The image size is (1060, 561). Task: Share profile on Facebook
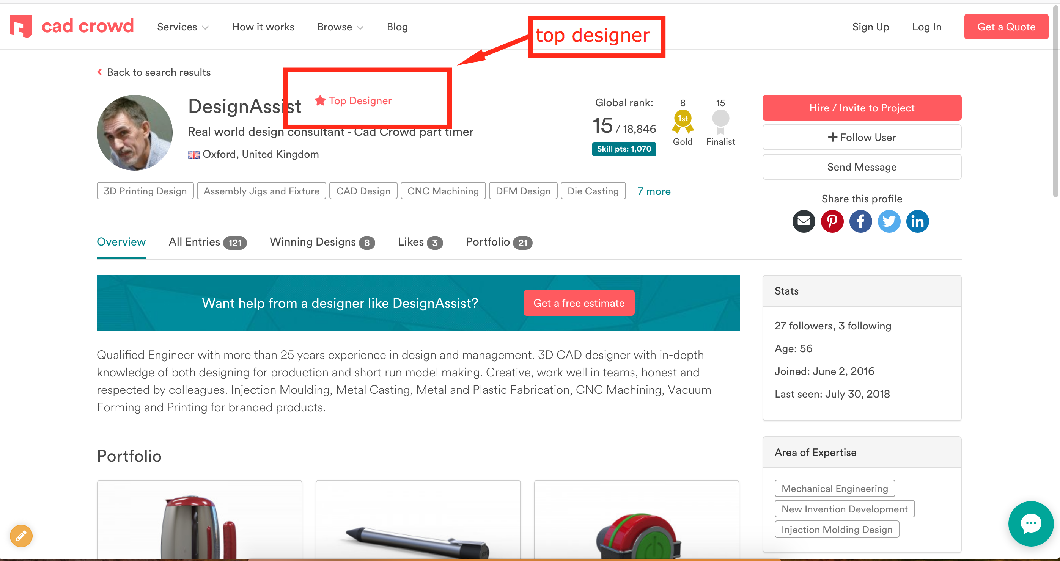click(860, 221)
